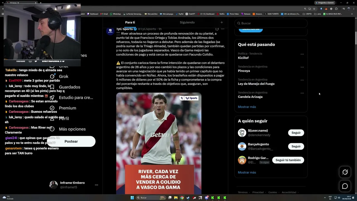Screen dimensions: 357x201
Task: Click the Windows taskbar Buscar search box
Action: point(151,198)
